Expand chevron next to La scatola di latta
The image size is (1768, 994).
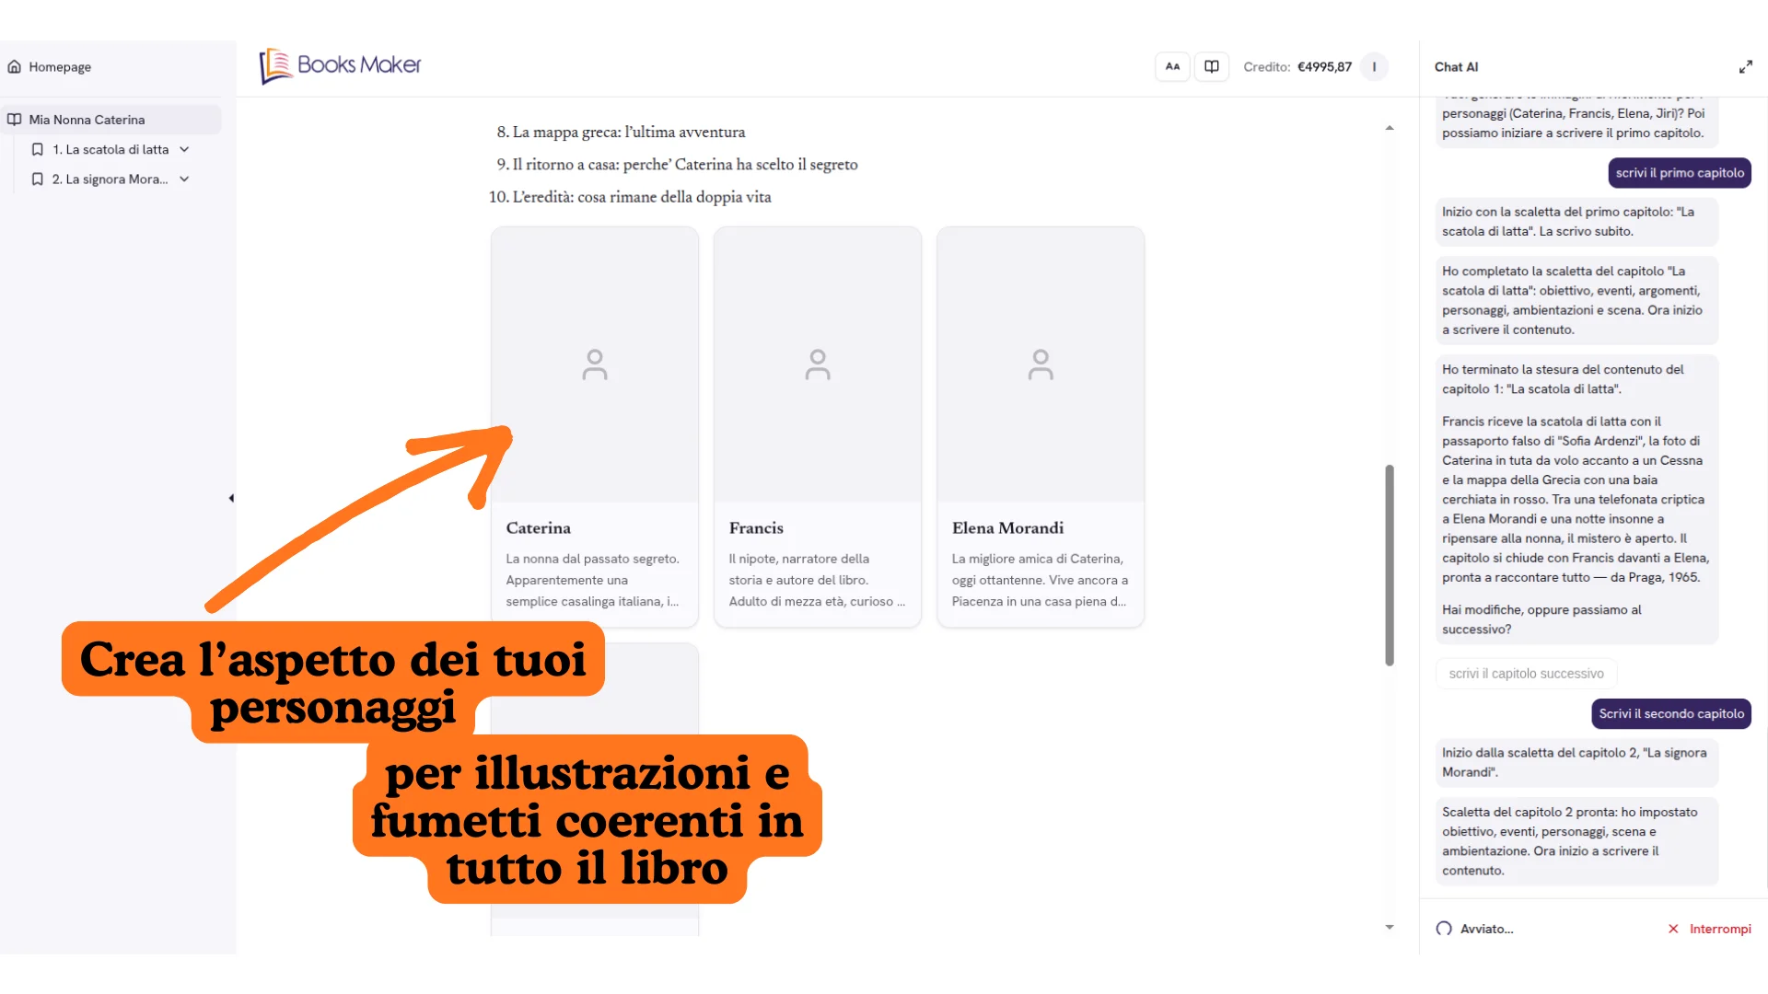tap(184, 149)
